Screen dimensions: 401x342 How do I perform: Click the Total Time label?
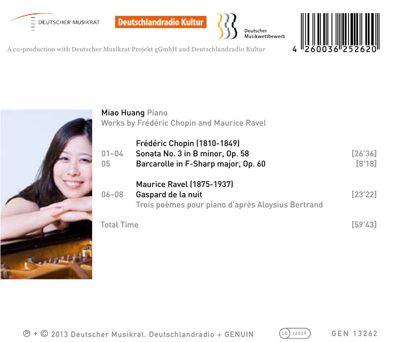119,225
